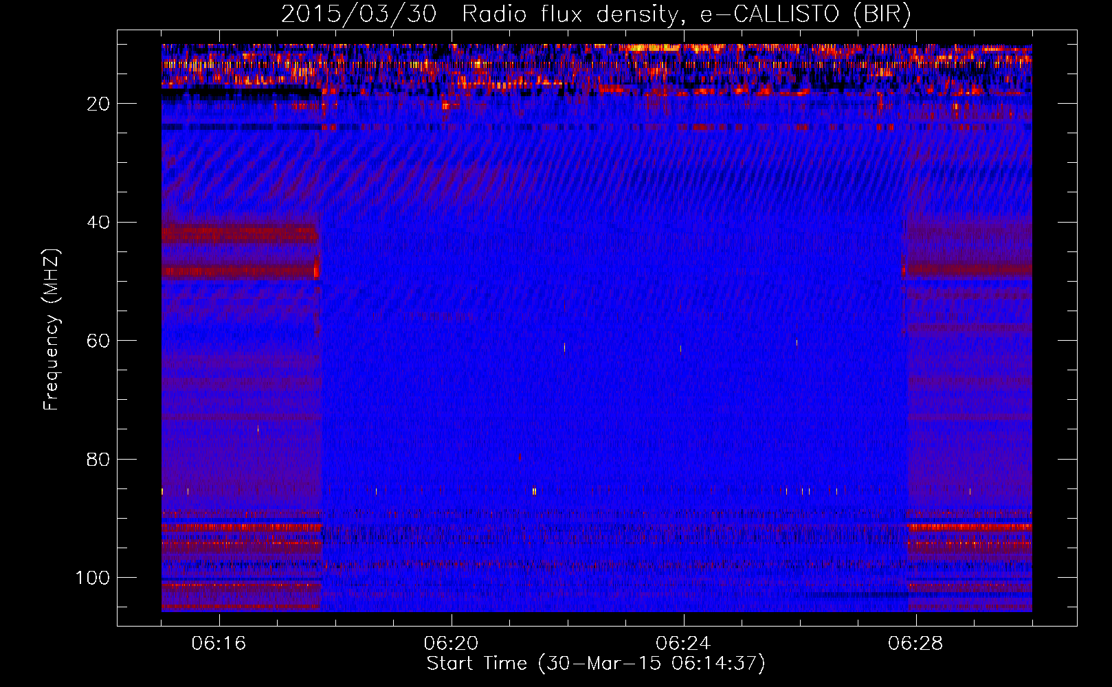The height and width of the screenshot is (687, 1112).
Task: Click the '06:16' time tick label
Action: (x=219, y=644)
